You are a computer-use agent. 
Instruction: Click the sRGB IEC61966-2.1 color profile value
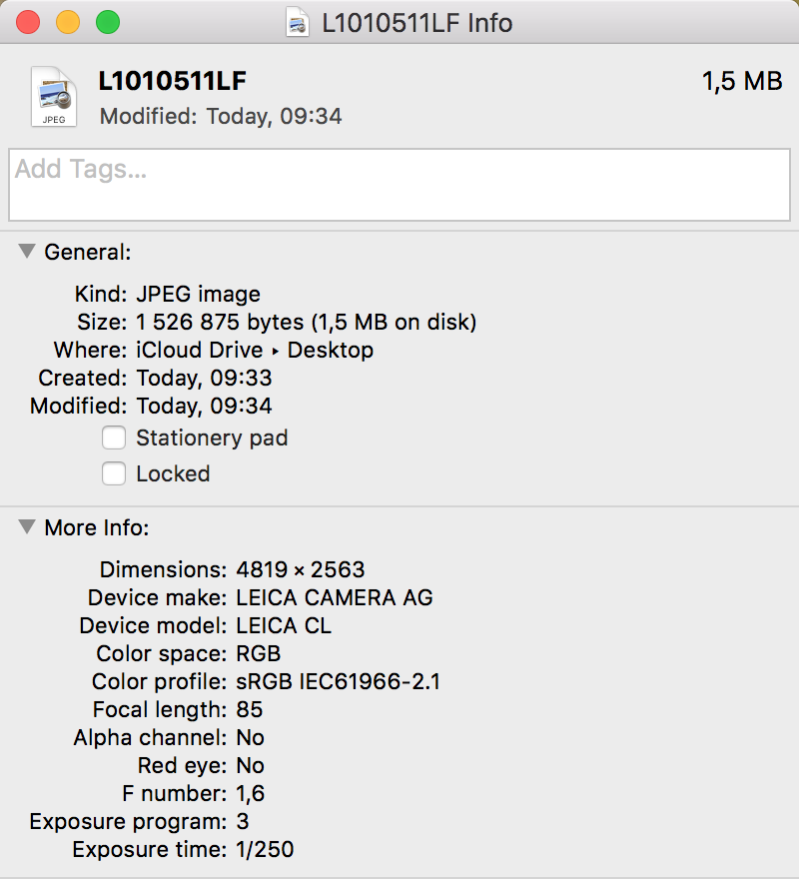tap(339, 682)
